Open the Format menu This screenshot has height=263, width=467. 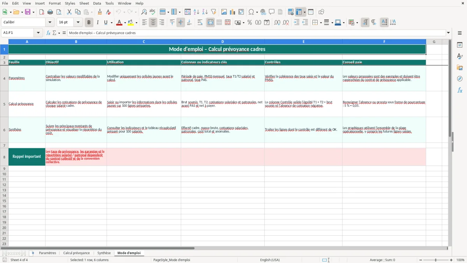54,3
